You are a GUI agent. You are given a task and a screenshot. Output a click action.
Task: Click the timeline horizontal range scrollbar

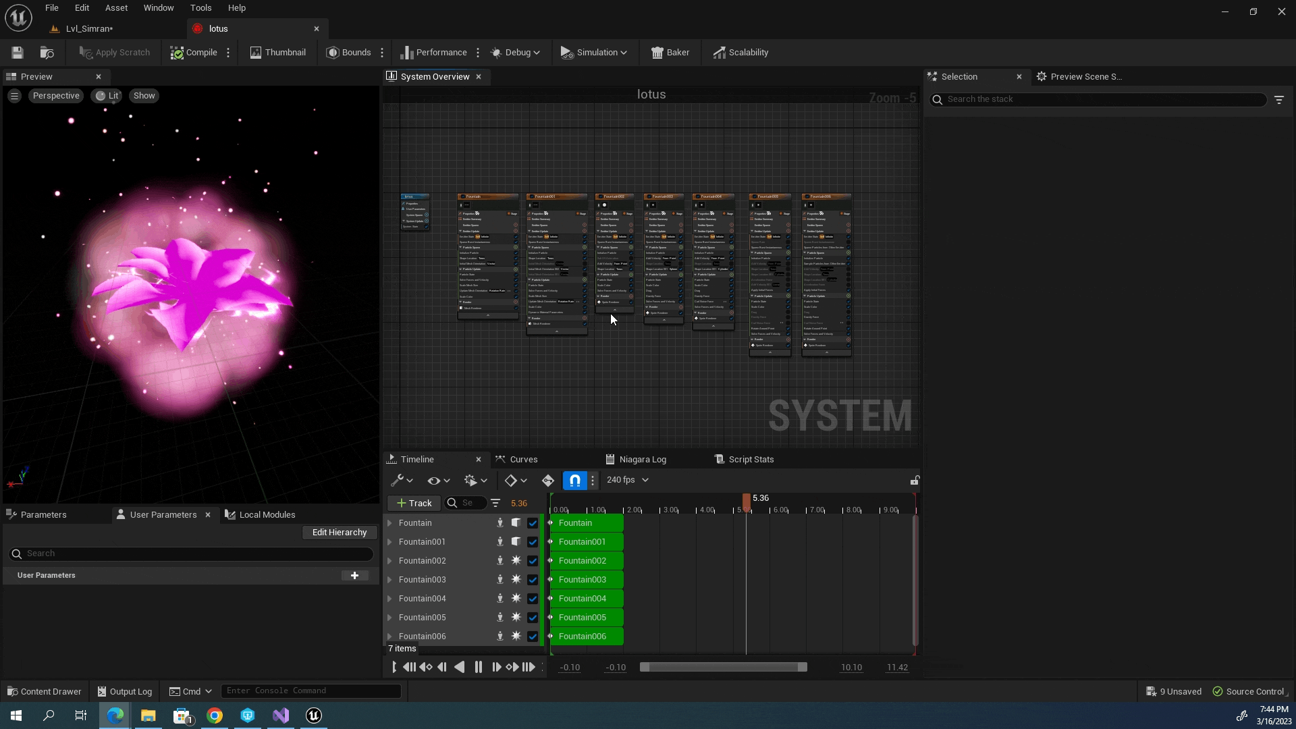(x=723, y=668)
